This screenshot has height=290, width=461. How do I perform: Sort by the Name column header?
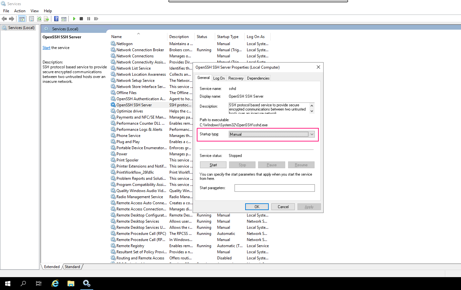coord(138,37)
